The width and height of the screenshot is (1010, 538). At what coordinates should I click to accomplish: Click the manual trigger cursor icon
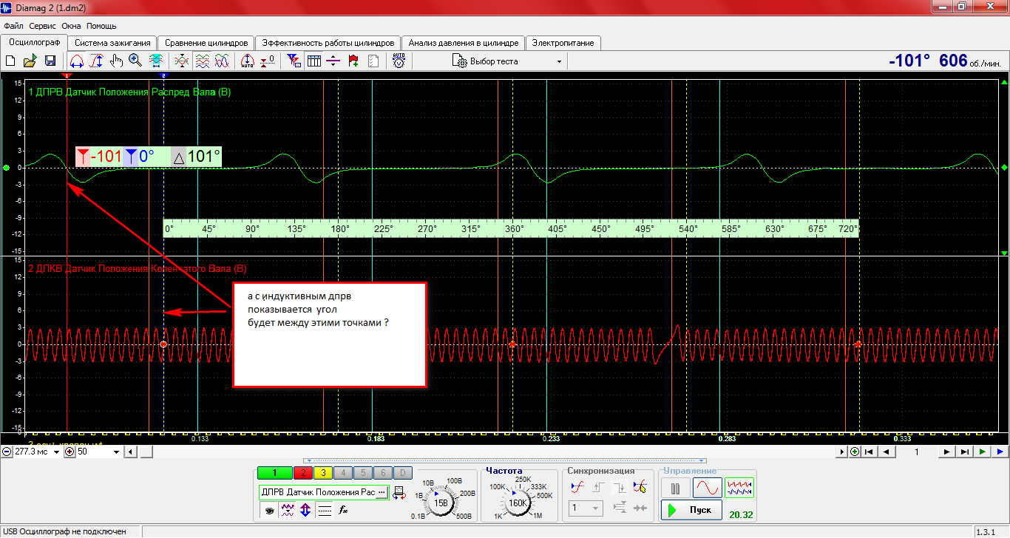[x=641, y=486]
